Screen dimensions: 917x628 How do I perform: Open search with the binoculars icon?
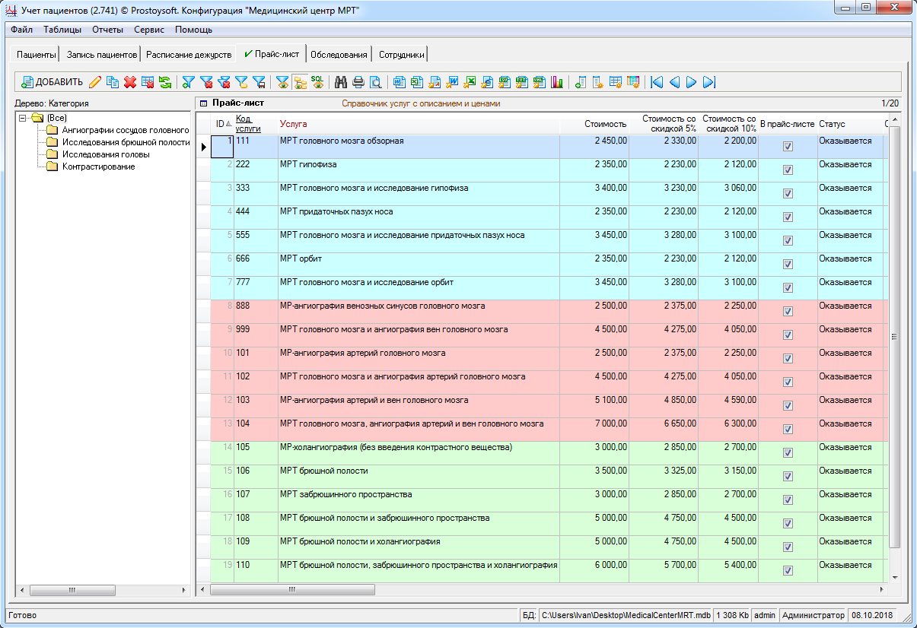341,82
